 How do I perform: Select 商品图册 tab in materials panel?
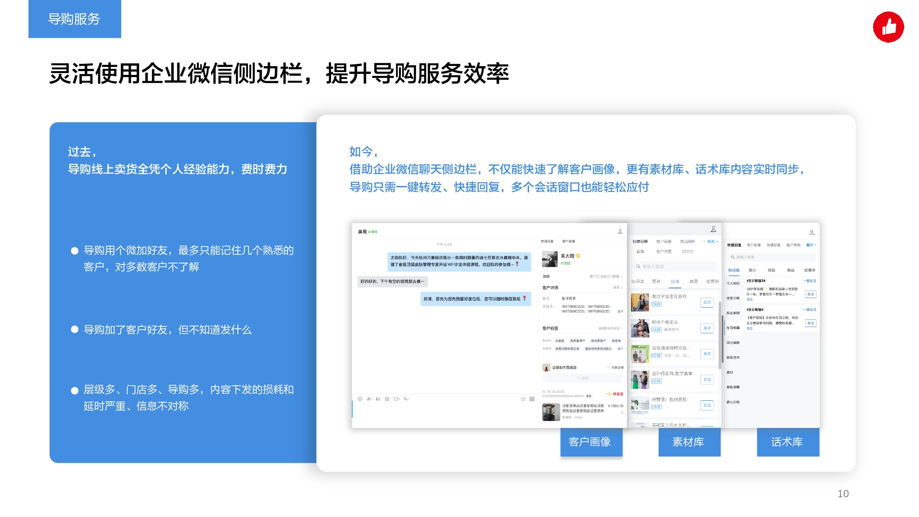tap(688, 242)
